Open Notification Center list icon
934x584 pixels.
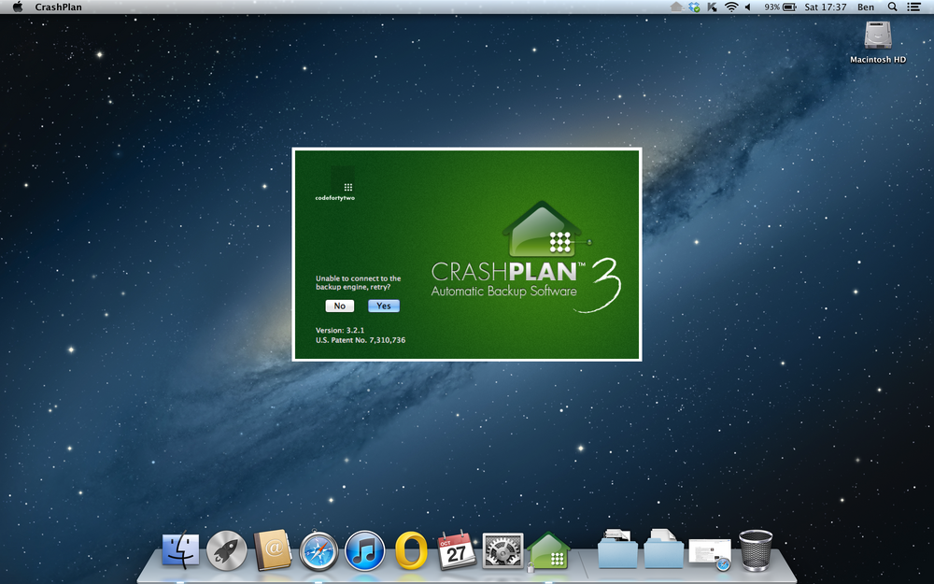coord(913,7)
